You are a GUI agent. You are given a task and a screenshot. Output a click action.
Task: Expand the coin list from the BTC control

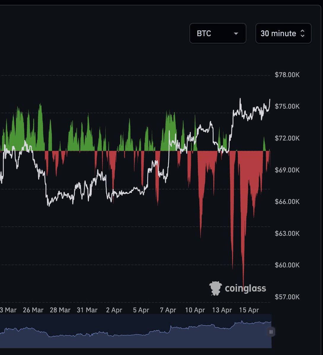coord(218,33)
